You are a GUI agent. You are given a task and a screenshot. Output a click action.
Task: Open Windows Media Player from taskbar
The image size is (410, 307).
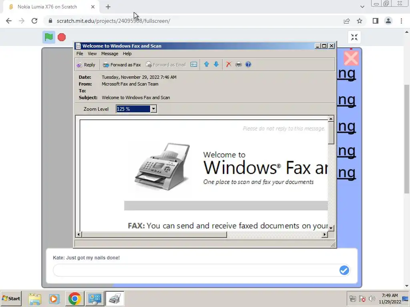pyautogui.click(x=54, y=299)
